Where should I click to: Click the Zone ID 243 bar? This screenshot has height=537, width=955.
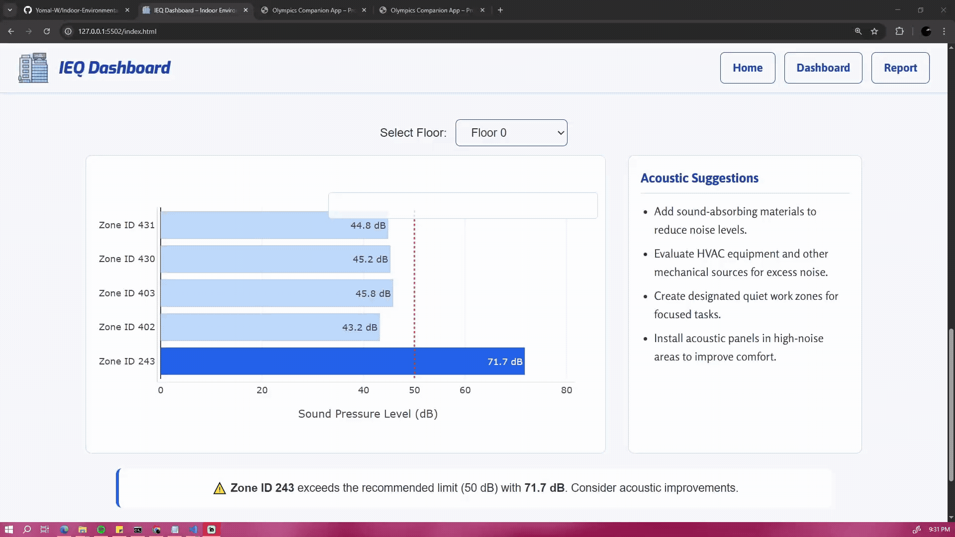(x=342, y=361)
